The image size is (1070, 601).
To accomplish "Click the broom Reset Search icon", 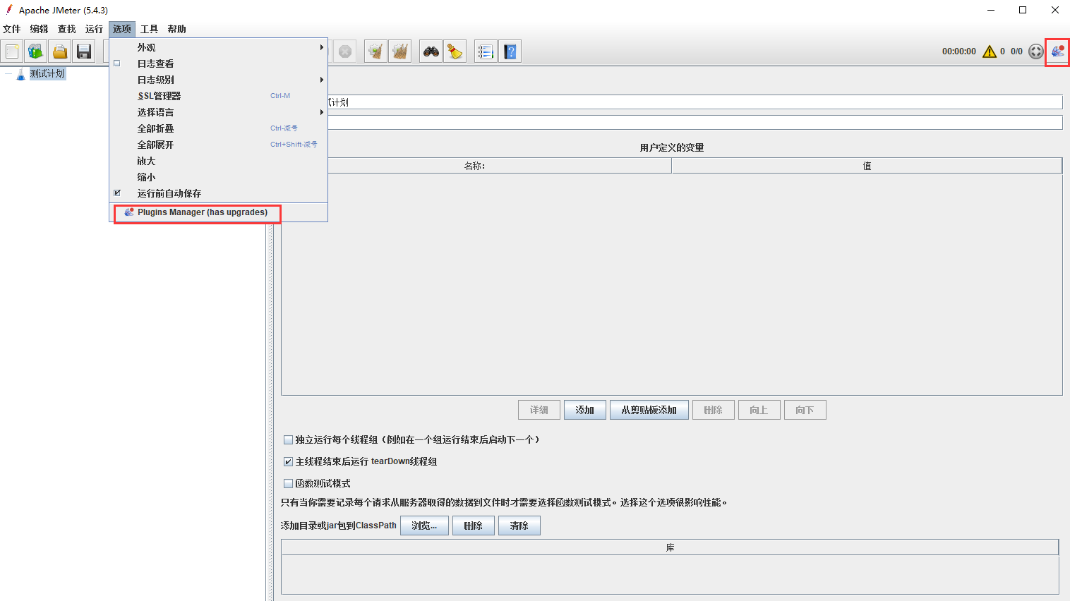I will click(x=455, y=51).
